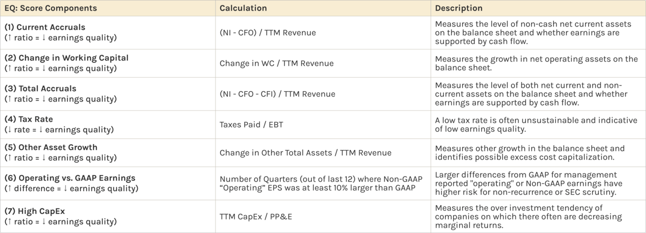Click the "Change in Other Total Assets" calculation
This screenshot has width=646, height=233.
click(305, 153)
